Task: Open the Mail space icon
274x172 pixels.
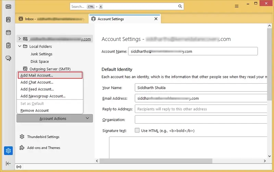Action: click(8, 6)
